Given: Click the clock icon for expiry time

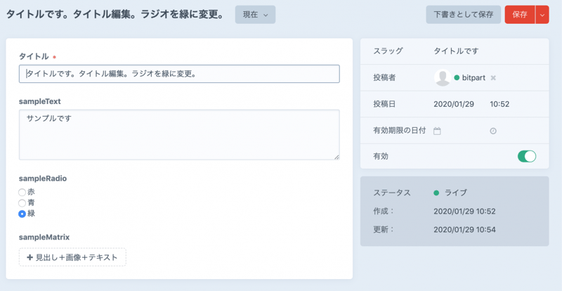Looking at the screenshot, I should [x=493, y=131].
